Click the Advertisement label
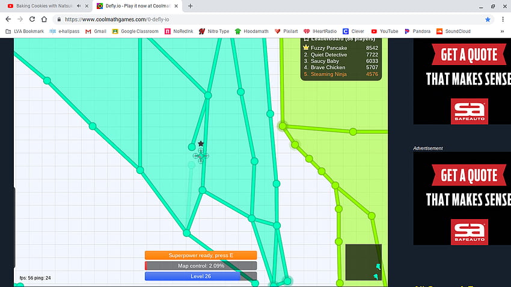The width and height of the screenshot is (511, 287). tap(428, 148)
